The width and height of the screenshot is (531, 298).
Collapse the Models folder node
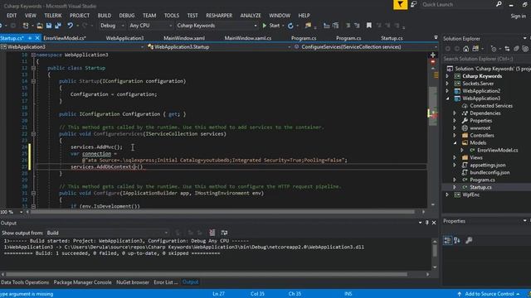click(455, 143)
